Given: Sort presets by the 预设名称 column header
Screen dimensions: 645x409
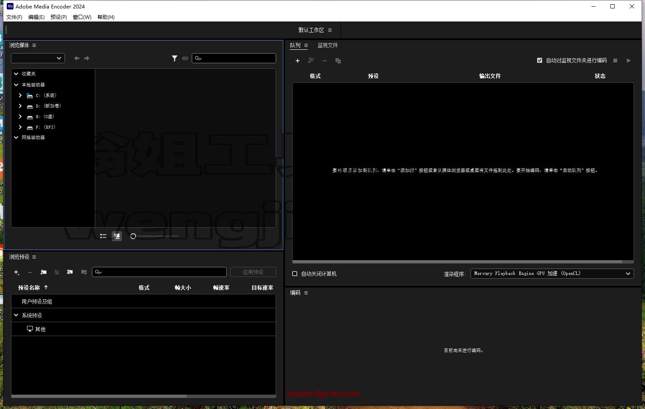Looking at the screenshot, I should 29,288.
